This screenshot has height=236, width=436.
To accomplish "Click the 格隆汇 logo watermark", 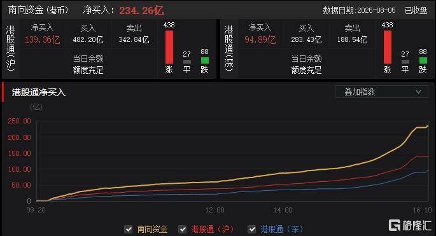I will click(409, 225).
